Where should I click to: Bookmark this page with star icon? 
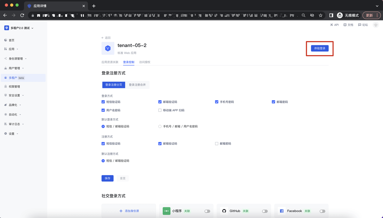point(320,15)
